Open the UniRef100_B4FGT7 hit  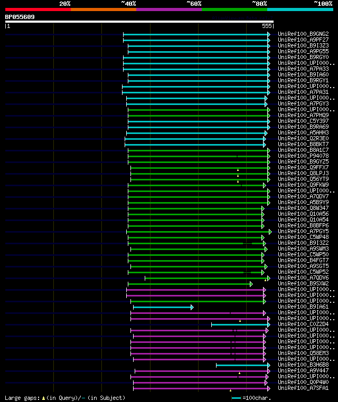303,260
